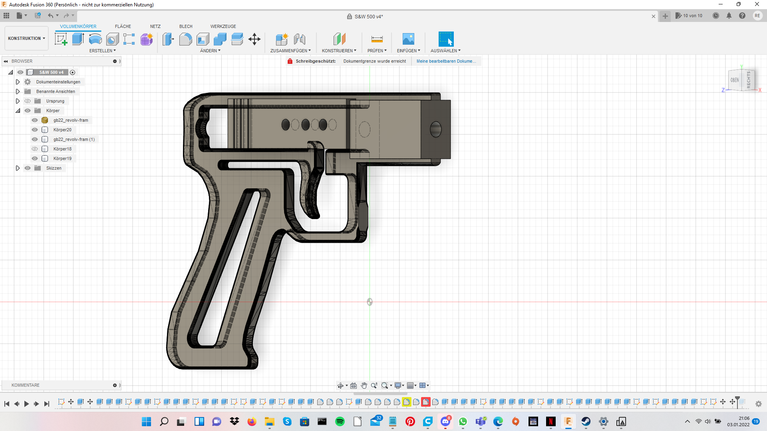The height and width of the screenshot is (431, 767).
Task: Click the ViewCube home icon labeled OBEN
Action: pos(734,80)
